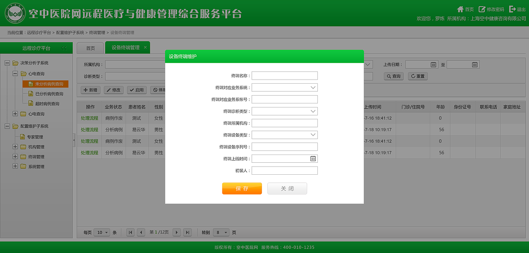Focus the 终端名称 input field
The width and height of the screenshot is (529, 253).
(x=285, y=76)
